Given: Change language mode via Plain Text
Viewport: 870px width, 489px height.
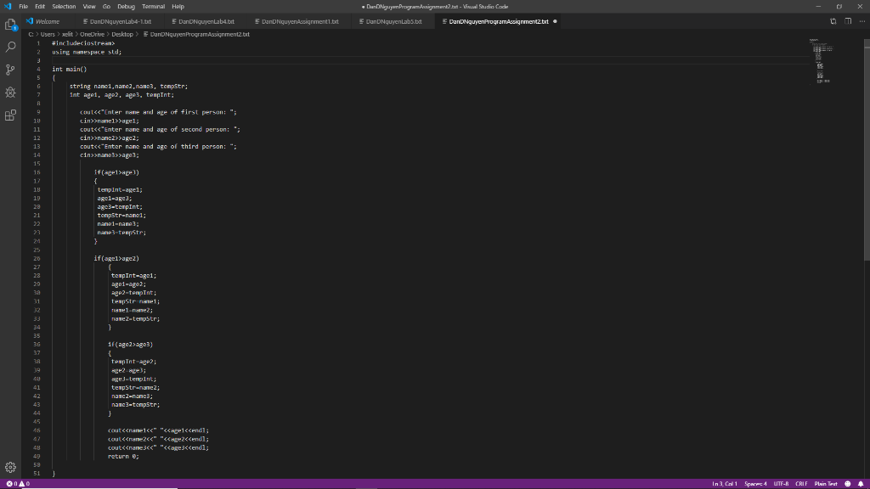Looking at the screenshot, I should pyautogui.click(x=826, y=484).
